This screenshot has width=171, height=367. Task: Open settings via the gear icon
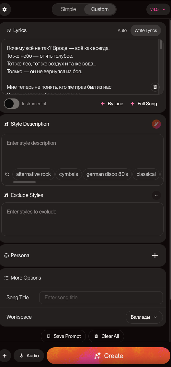click(x=5, y=9)
